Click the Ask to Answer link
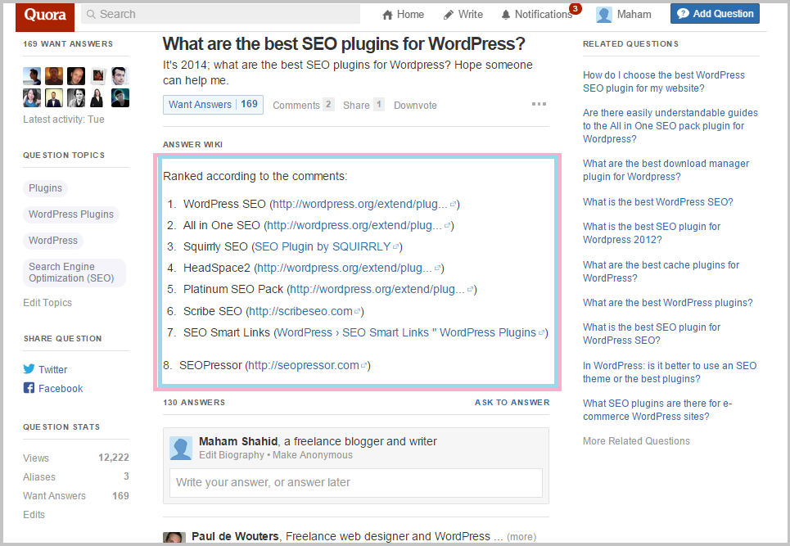 point(512,403)
